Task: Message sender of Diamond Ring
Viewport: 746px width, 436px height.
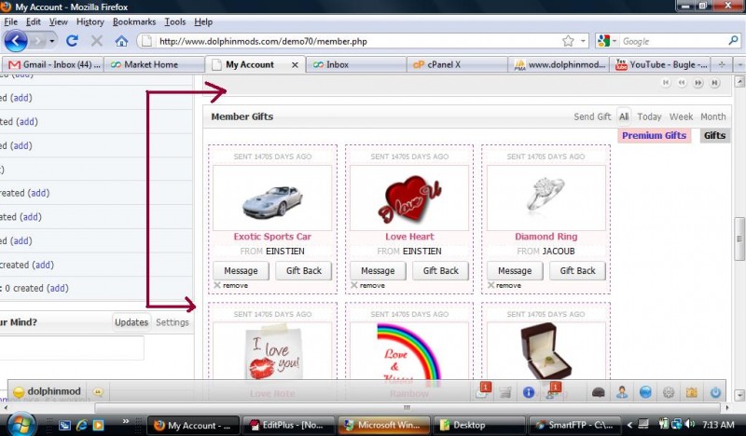Action: [515, 270]
